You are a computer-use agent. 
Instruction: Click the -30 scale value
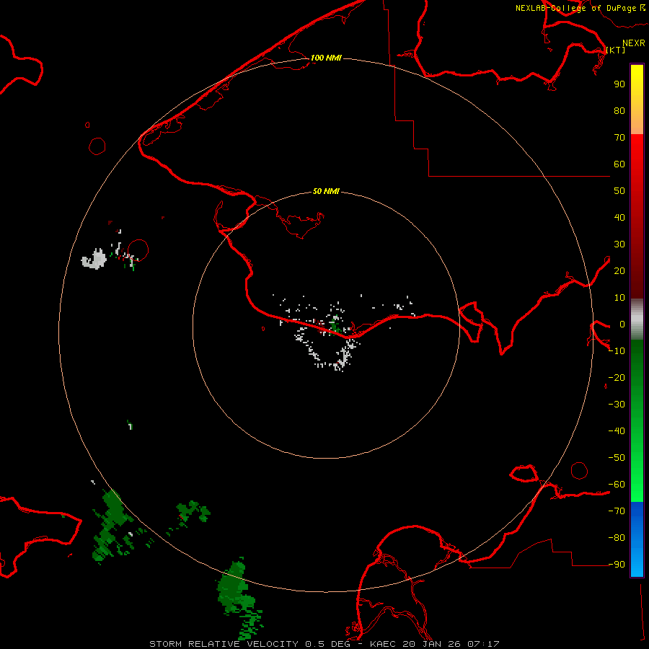(x=617, y=405)
